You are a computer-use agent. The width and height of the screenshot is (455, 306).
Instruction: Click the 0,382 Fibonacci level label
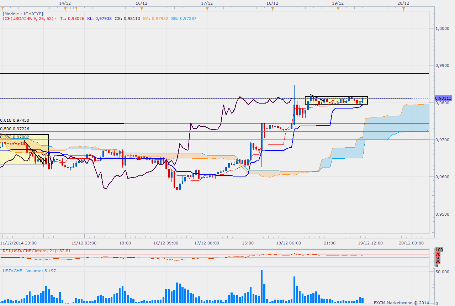15,137
